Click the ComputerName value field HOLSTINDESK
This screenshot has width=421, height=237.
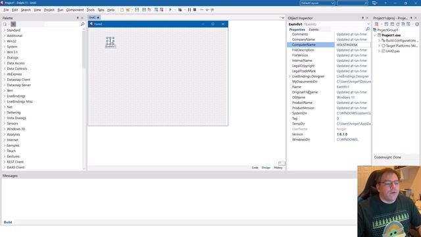(353, 45)
